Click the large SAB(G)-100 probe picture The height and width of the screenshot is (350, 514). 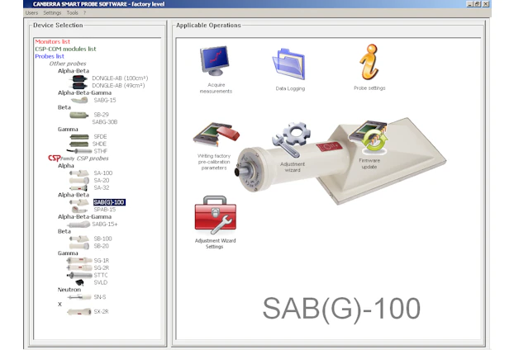tap(341, 161)
